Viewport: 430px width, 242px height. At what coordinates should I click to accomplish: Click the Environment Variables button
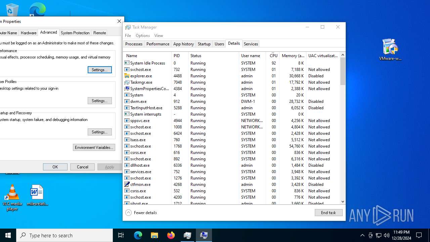pos(94,148)
